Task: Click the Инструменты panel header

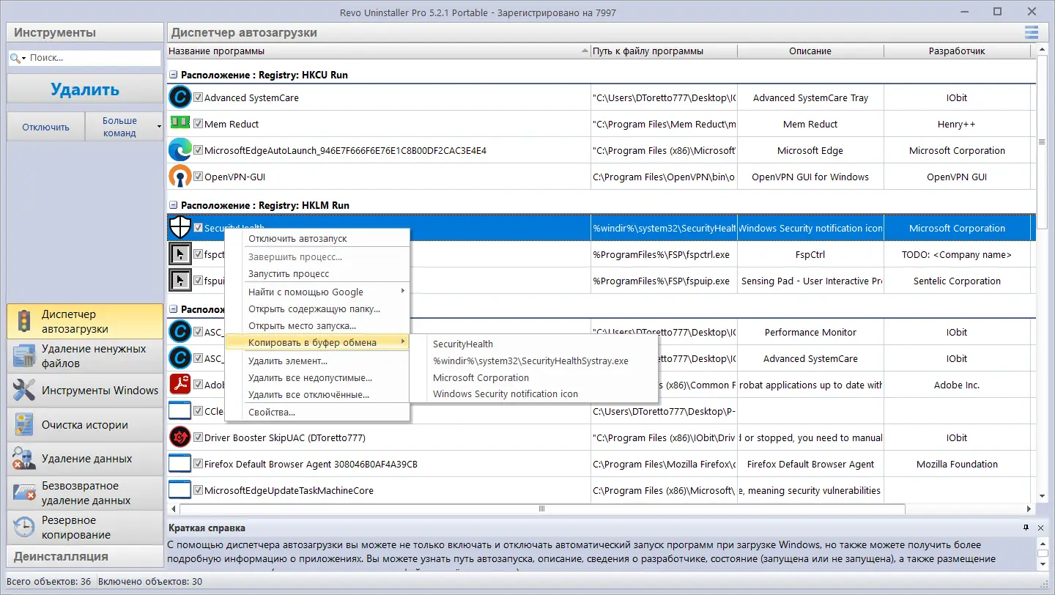Action: pos(85,32)
